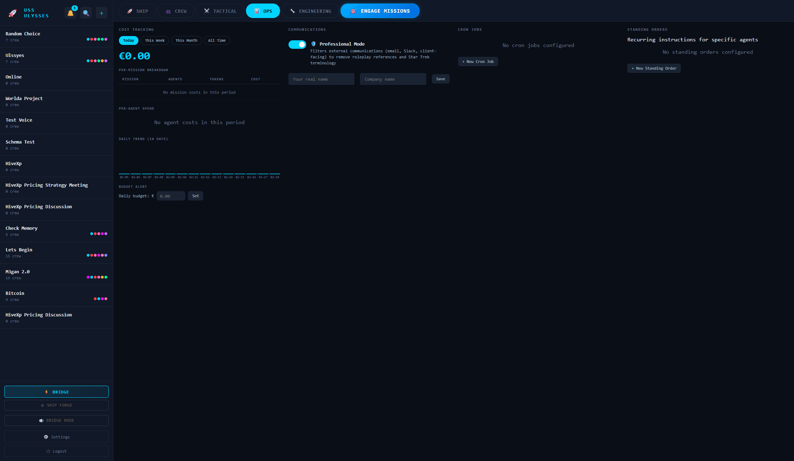
Task: Open ENGAGE MISSIONS
Action: click(x=380, y=11)
